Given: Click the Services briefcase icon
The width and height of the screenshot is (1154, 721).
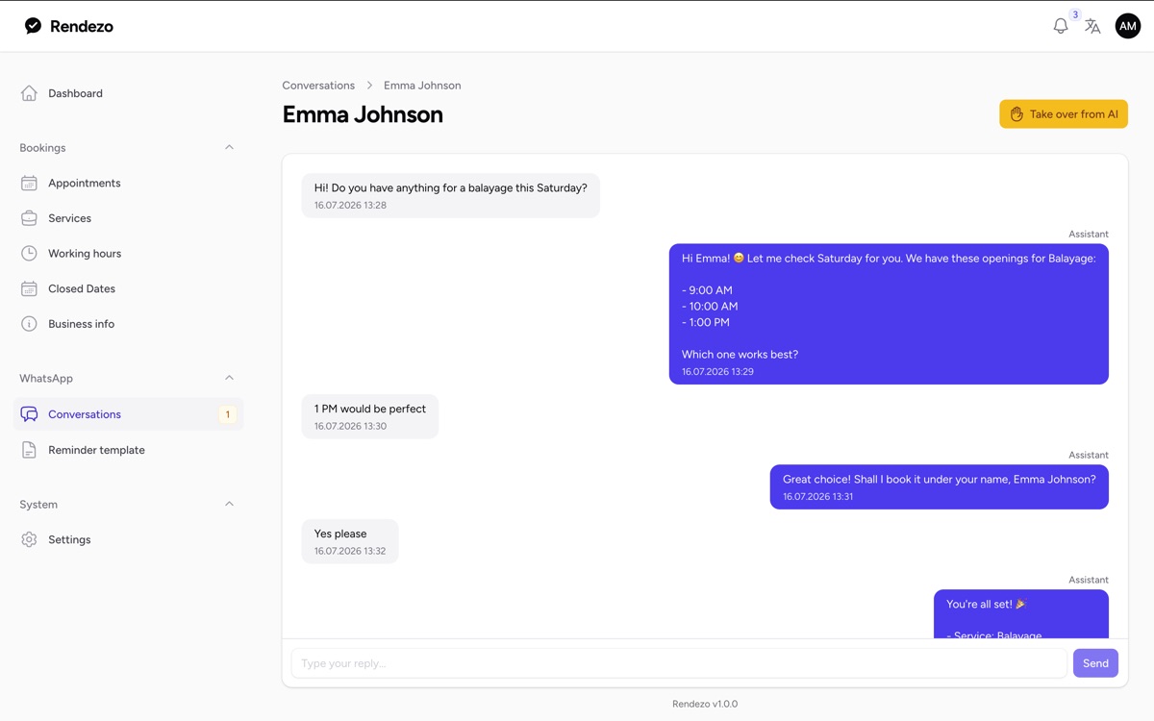Looking at the screenshot, I should point(29,218).
